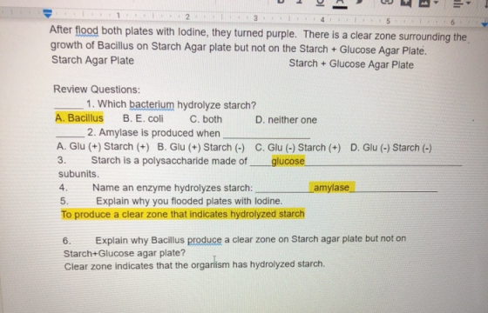Click the misspelled word "flood"
This screenshot has width=488, height=313.
pos(86,30)
